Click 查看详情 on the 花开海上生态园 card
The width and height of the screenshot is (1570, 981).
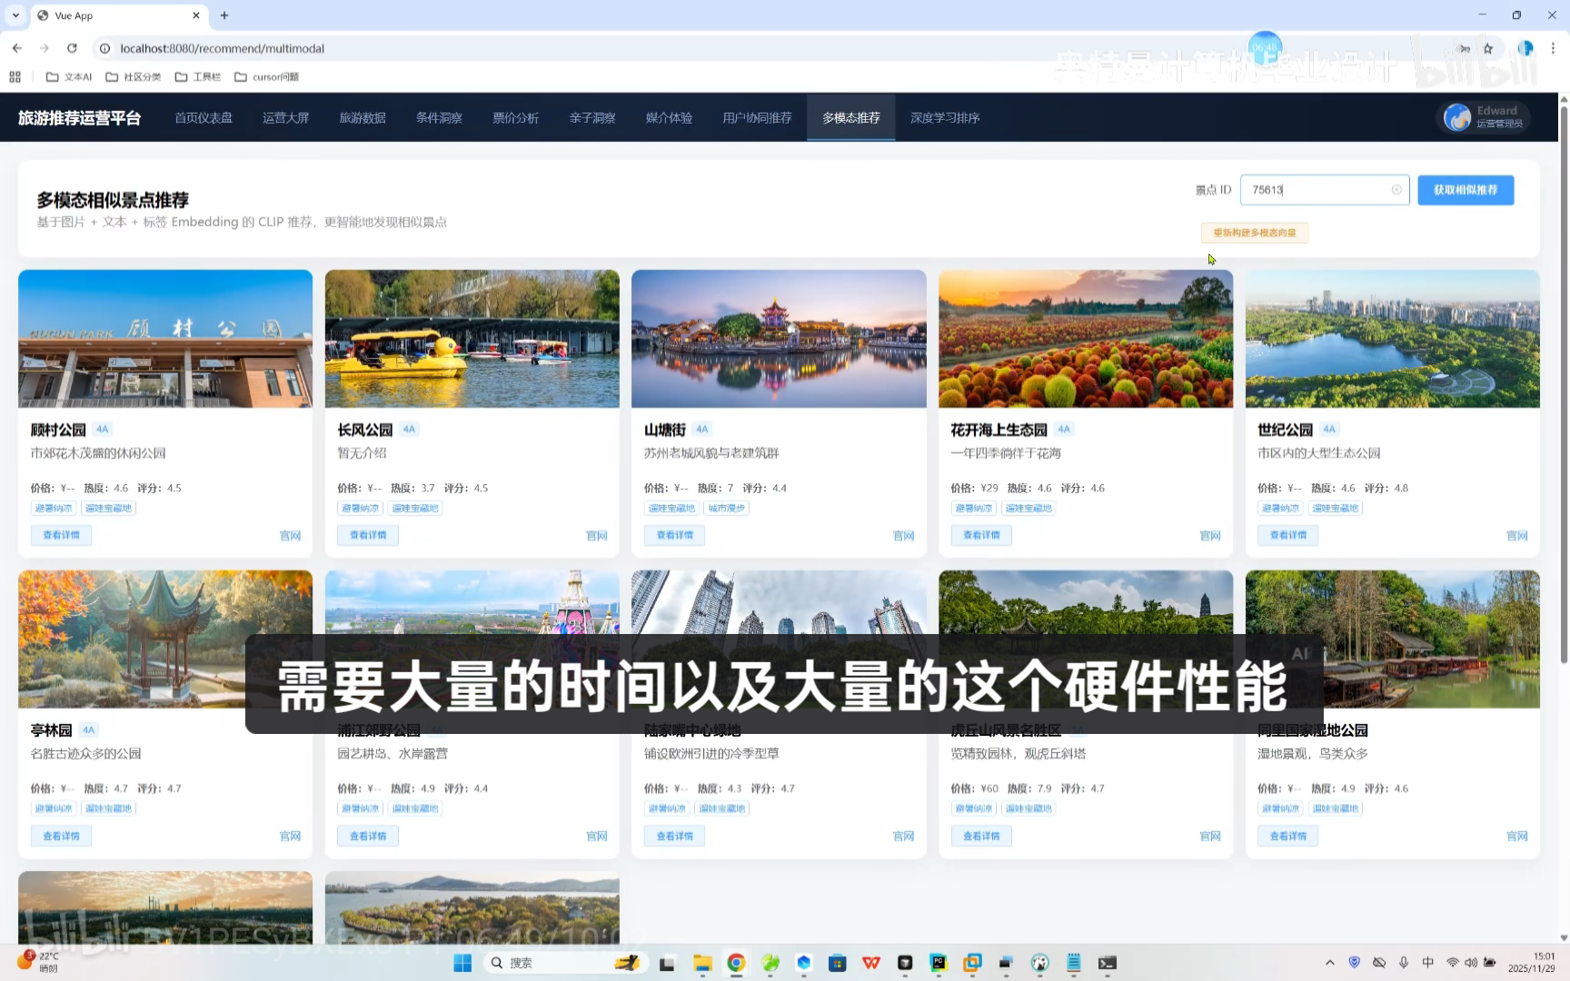click(x=981, y=535)
